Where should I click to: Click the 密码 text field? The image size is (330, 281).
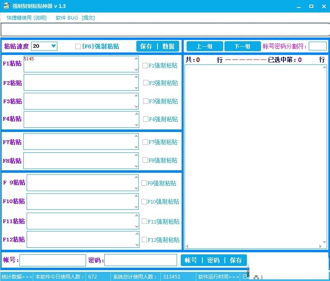140,260
